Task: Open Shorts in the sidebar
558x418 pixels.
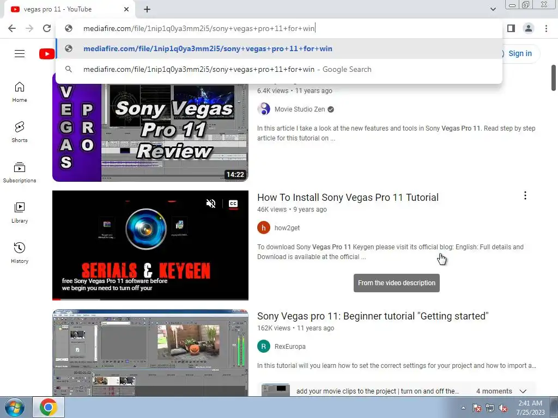Action: [20, 132]
